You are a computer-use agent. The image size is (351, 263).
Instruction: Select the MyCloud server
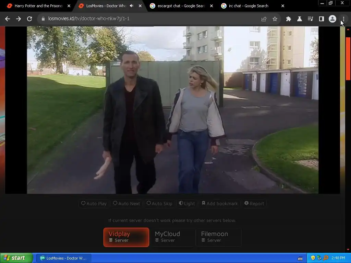[172, 237]
